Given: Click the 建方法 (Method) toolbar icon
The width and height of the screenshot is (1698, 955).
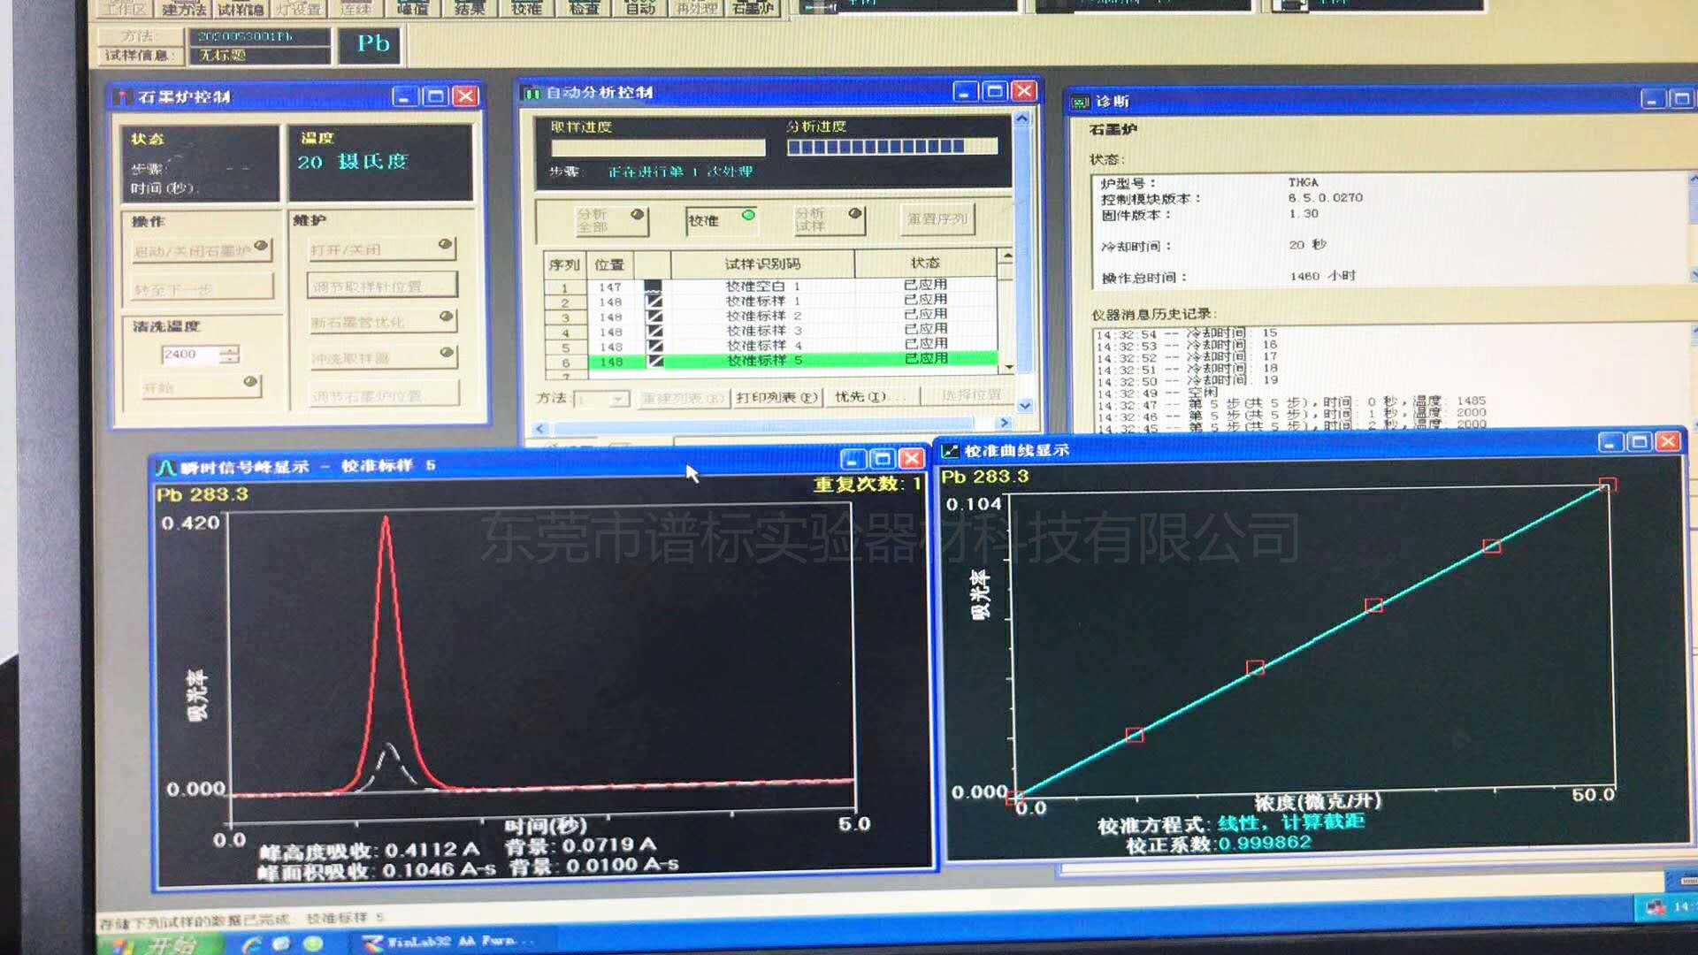Looking at the screenshot, I should point(184,9).
